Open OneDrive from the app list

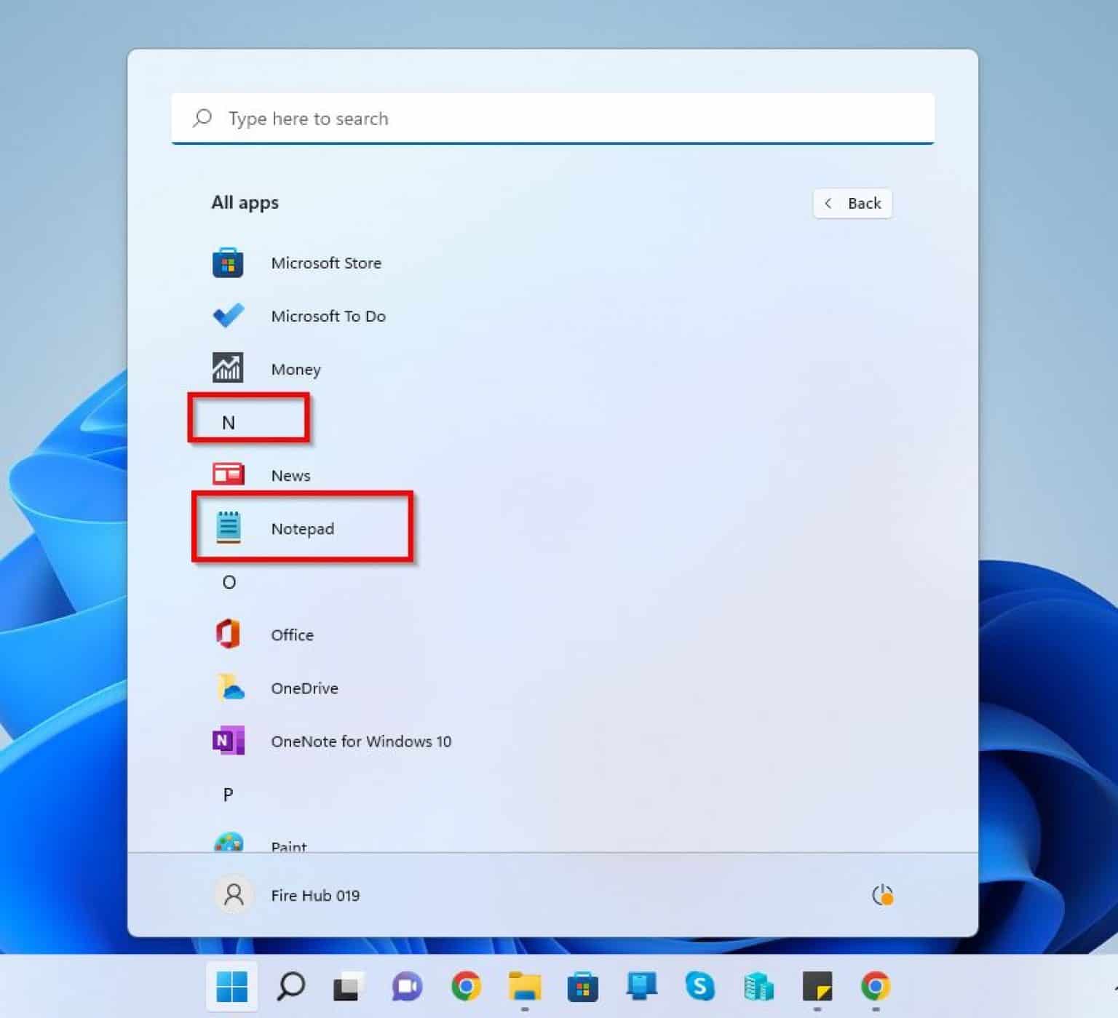304,688
